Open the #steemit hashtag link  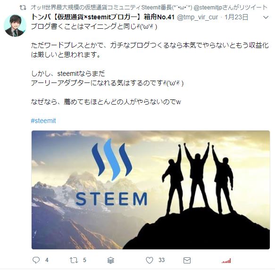(43, 121)
